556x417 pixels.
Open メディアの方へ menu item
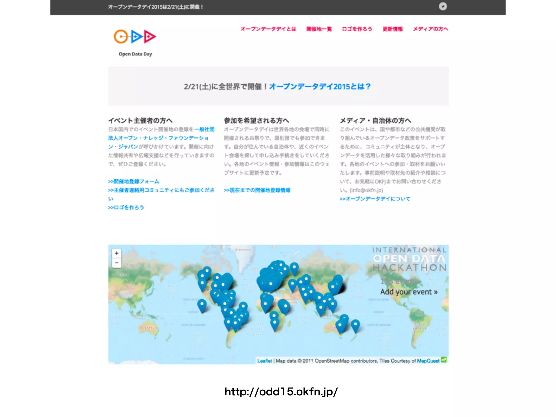[431, 29]
